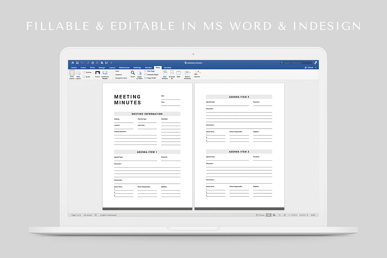The height and width of the screenshot is (258, 387).
Task: Enable the Ruler checkbox
Action: [x=113, y=71]
